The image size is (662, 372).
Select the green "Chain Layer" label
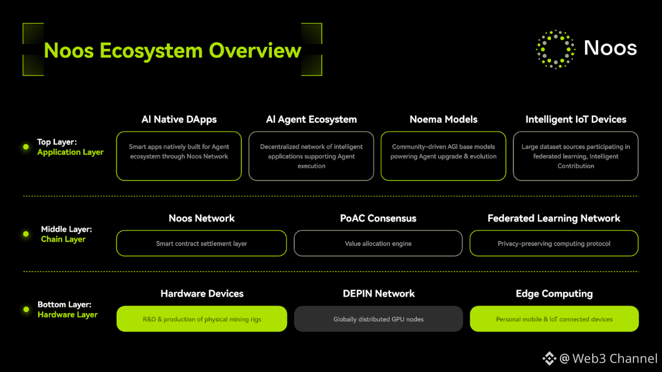[x=63, y=239]
